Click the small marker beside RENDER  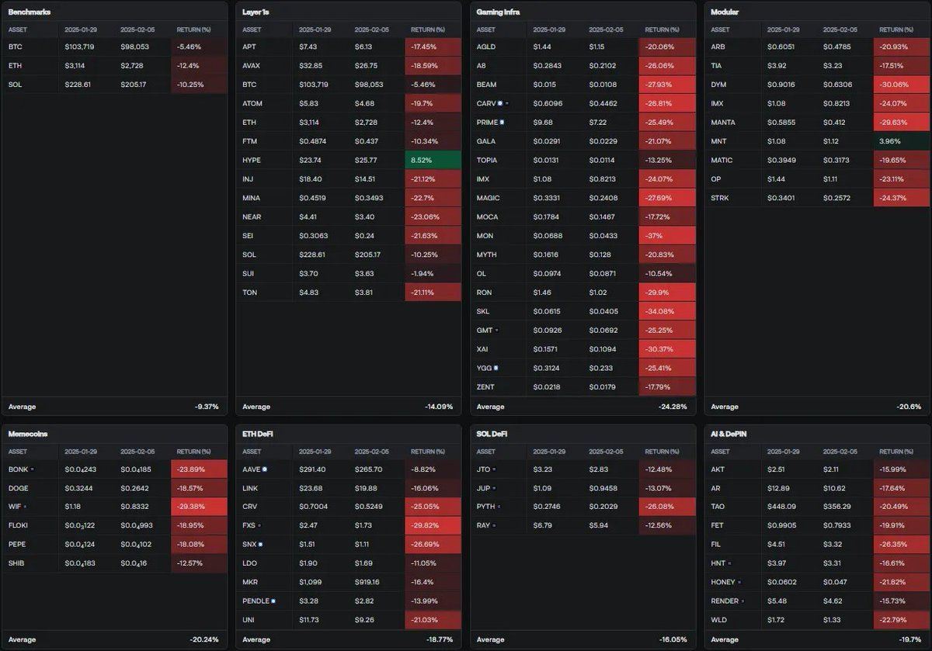[742, 601]
